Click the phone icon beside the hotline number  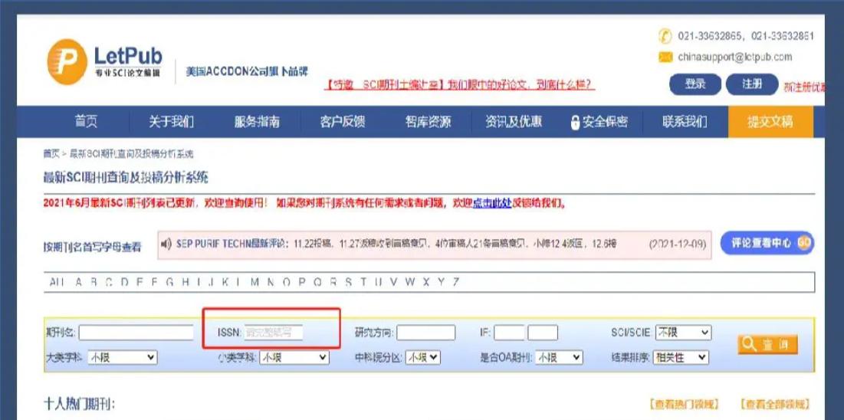coord(665,36)
